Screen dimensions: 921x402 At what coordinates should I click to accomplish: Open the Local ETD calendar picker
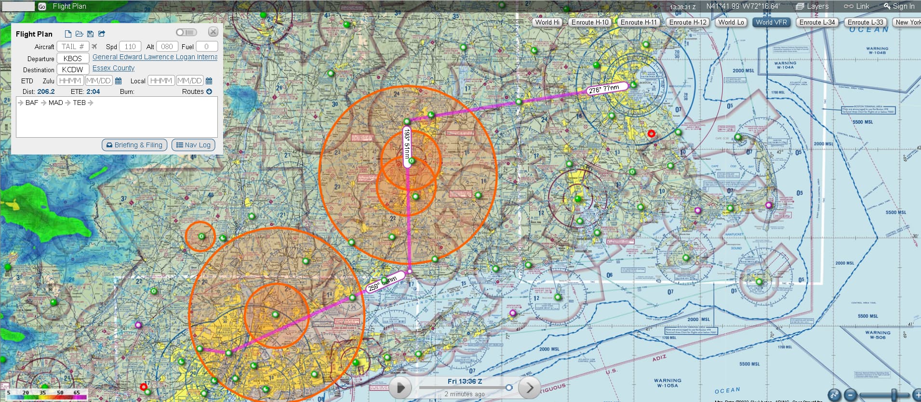pyautogui.click(x=209, y=81)
